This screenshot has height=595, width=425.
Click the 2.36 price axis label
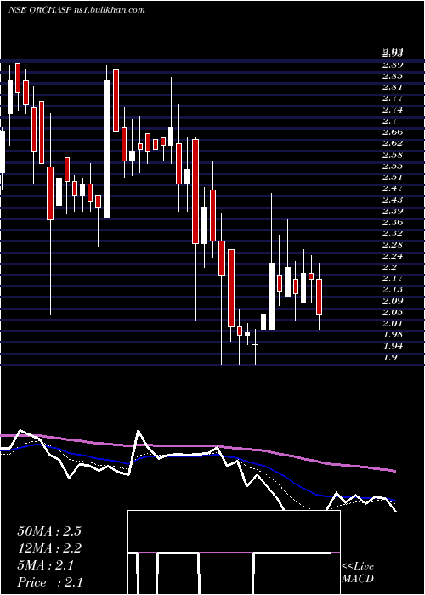pos(393,222)
